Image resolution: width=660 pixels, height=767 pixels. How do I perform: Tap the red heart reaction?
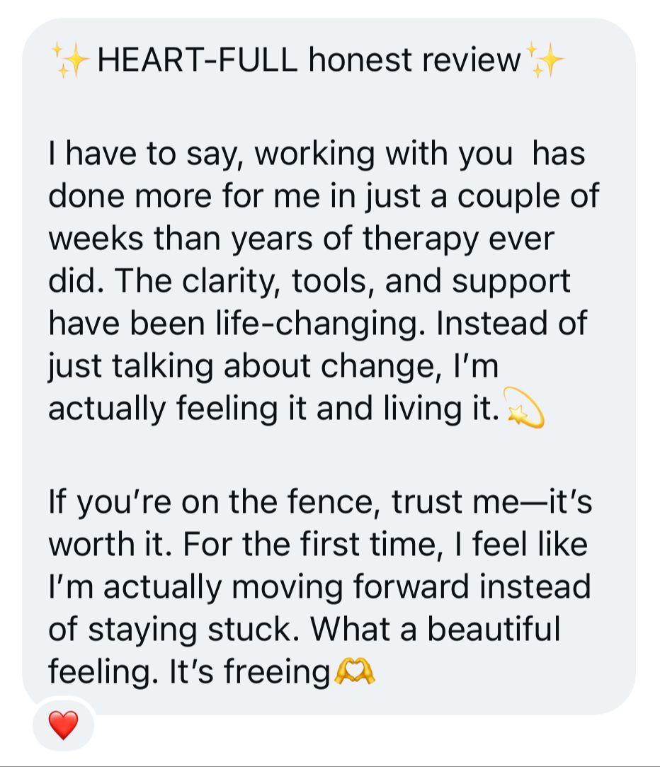[63, 725]
